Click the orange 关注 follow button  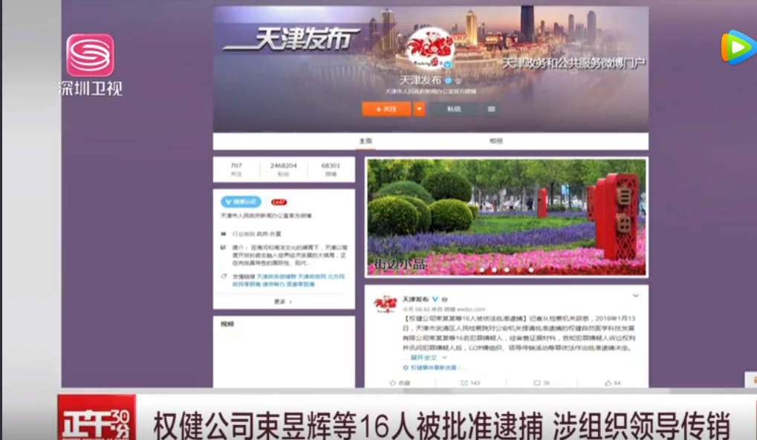point(386,109)
